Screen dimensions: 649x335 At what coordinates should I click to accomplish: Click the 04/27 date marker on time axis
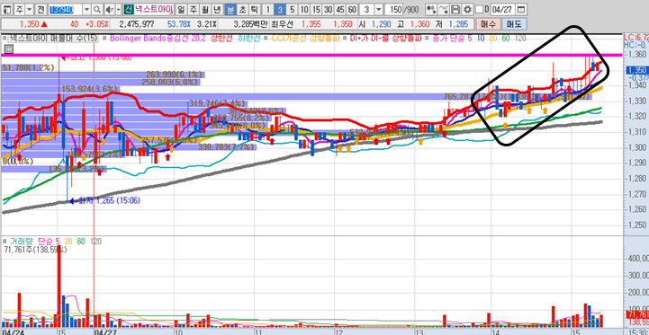tap(105, 331)
